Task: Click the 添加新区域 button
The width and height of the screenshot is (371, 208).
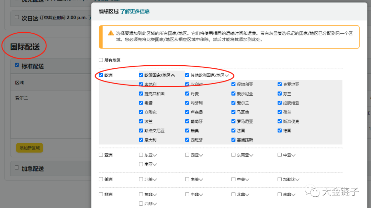Action: pos(29,147)
